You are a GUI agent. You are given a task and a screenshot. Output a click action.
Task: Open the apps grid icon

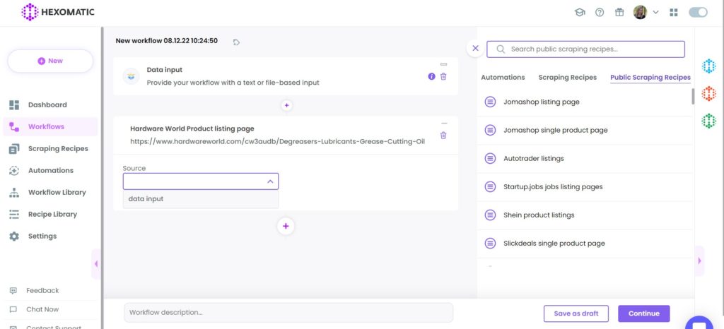(x=674, y=13)
